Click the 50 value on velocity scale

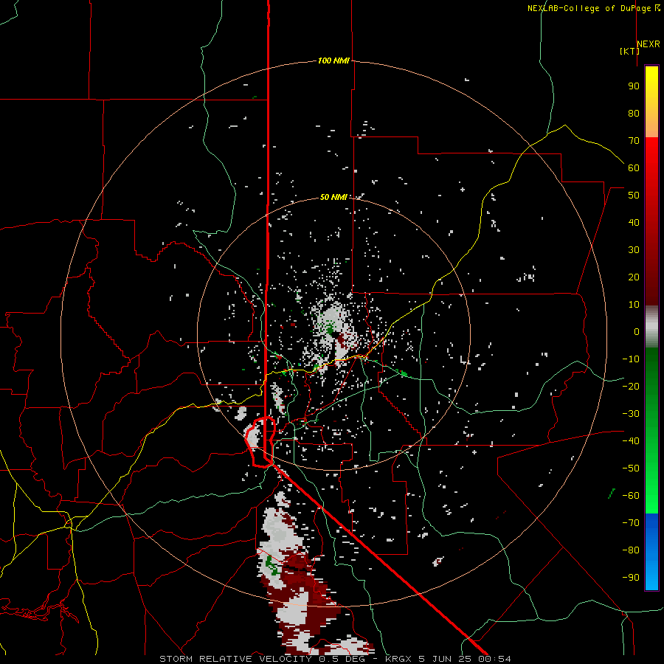634,196
